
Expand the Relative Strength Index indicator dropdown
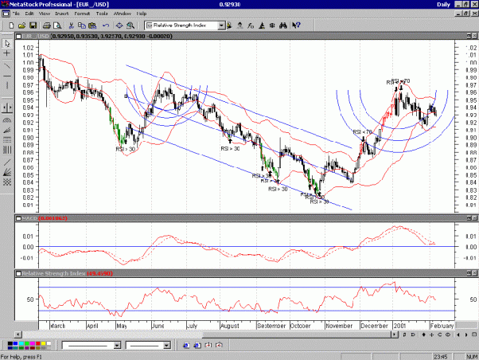coord(221,25)
